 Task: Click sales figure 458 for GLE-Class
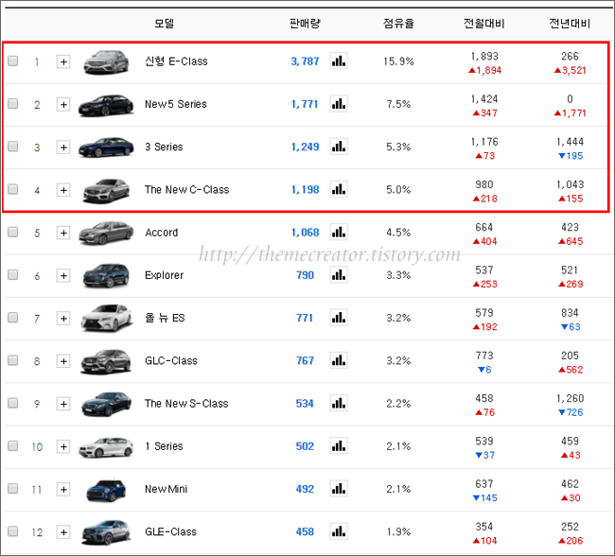[305, 531]
